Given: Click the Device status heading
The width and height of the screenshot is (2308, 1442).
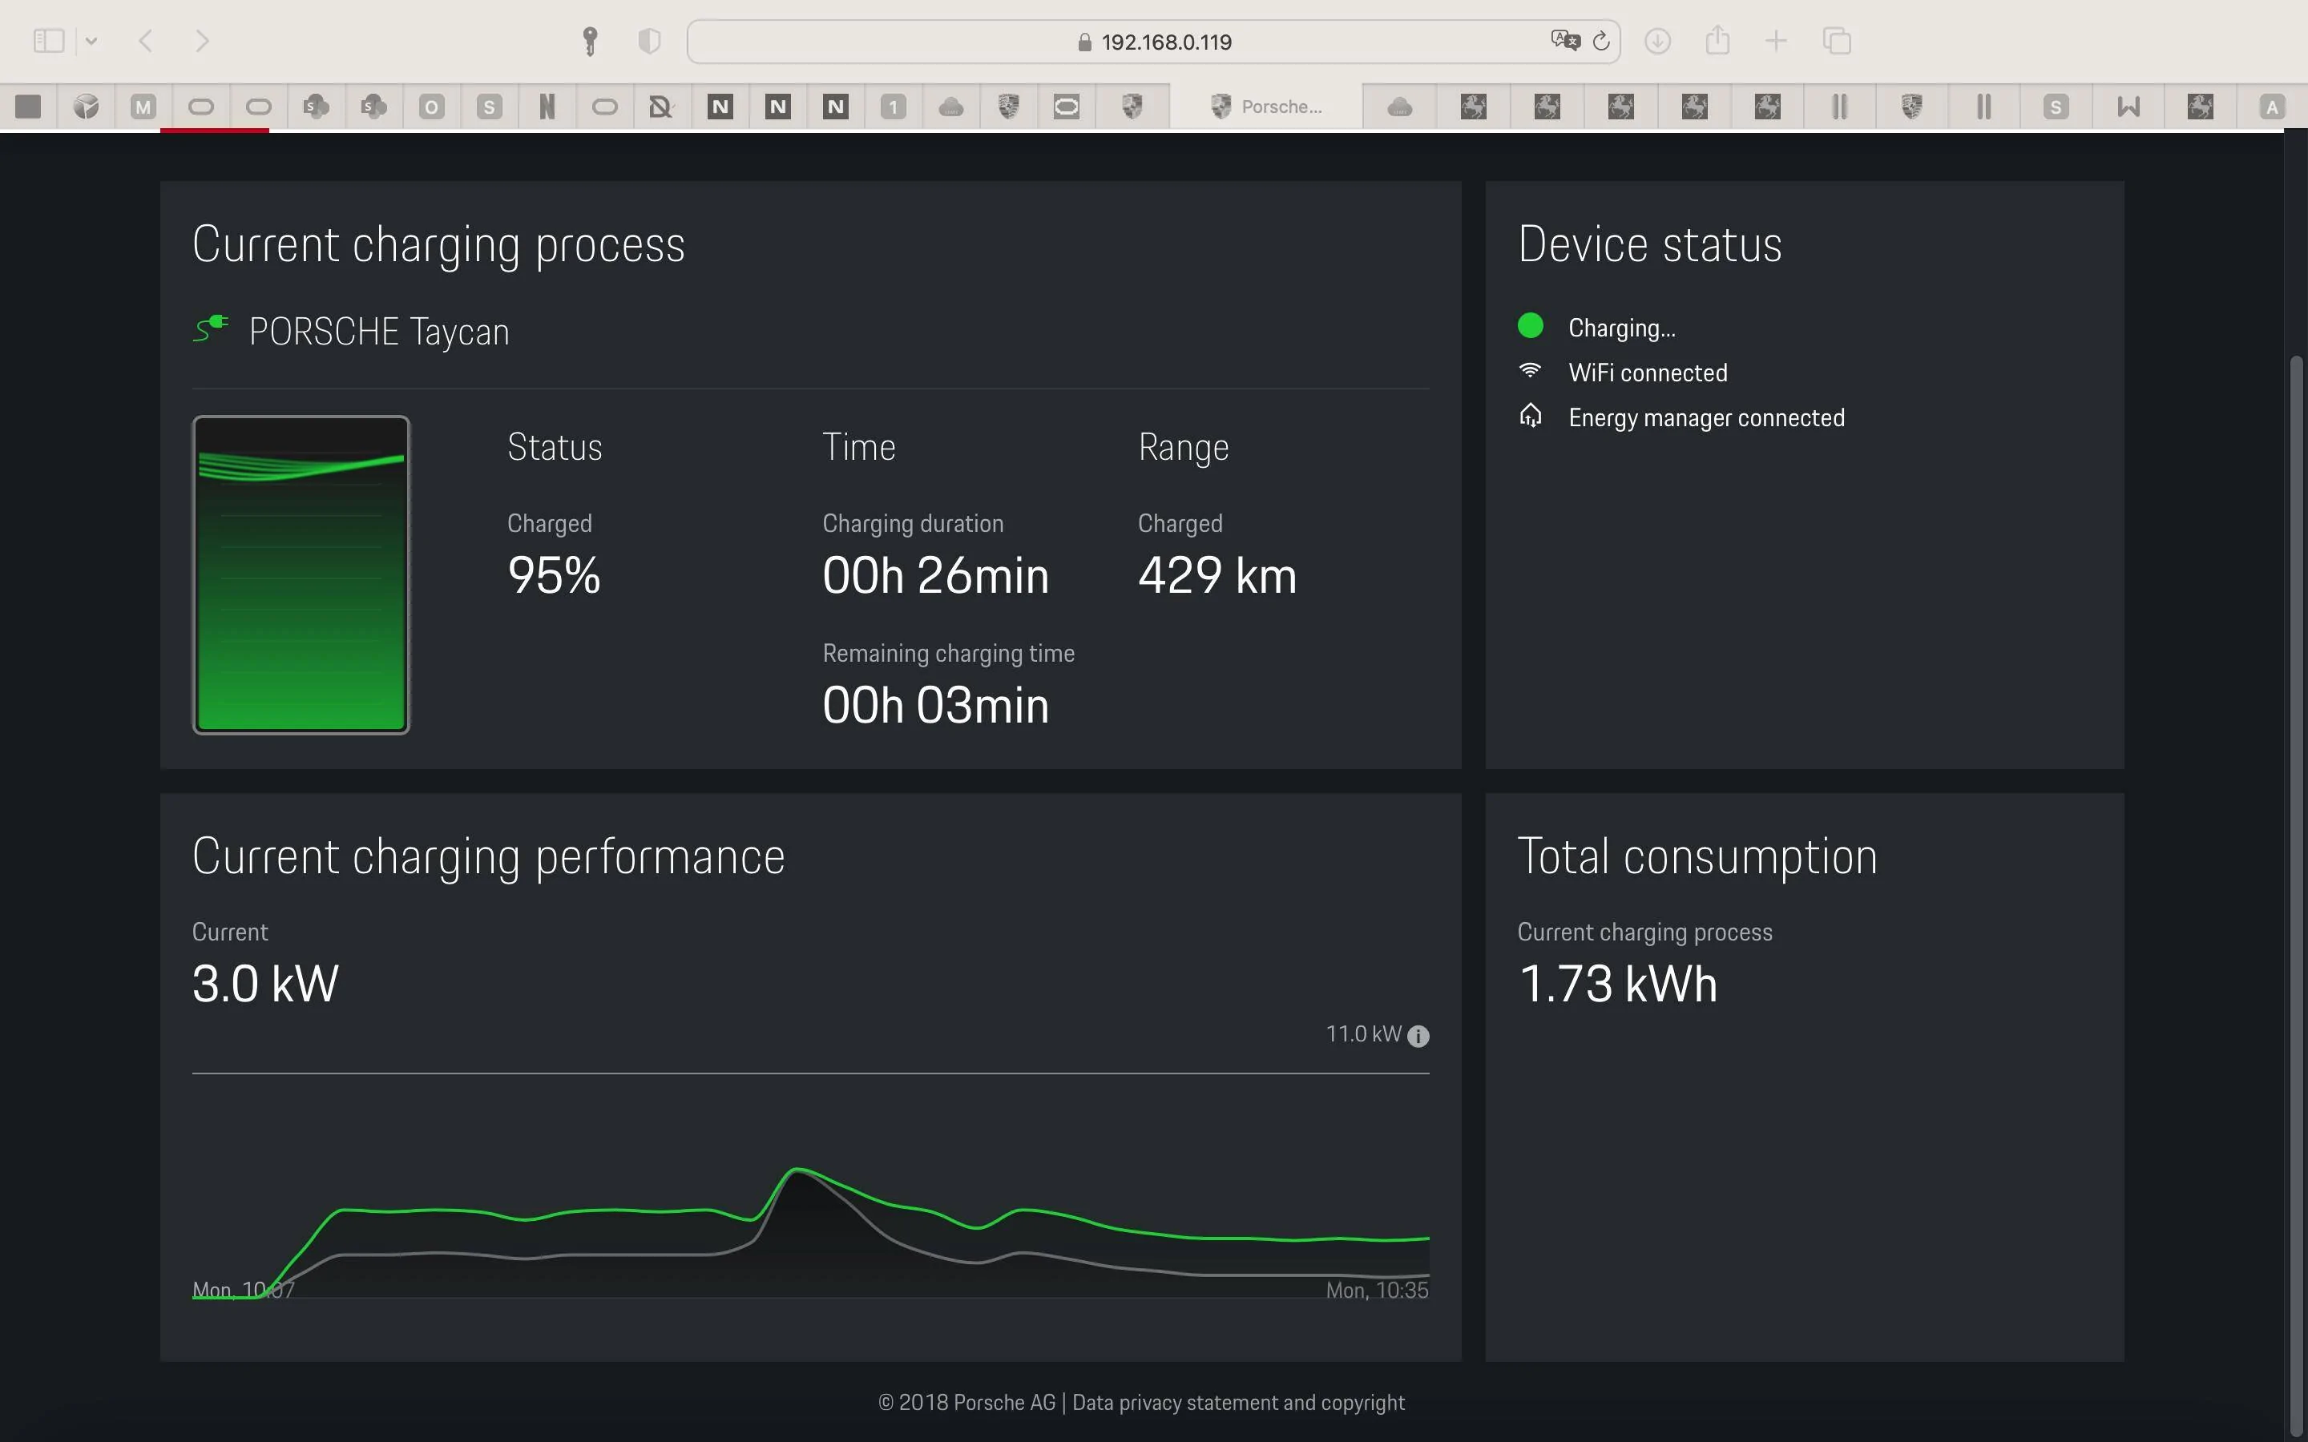Looking at the screenshot, I should (x=1649, y=244).
